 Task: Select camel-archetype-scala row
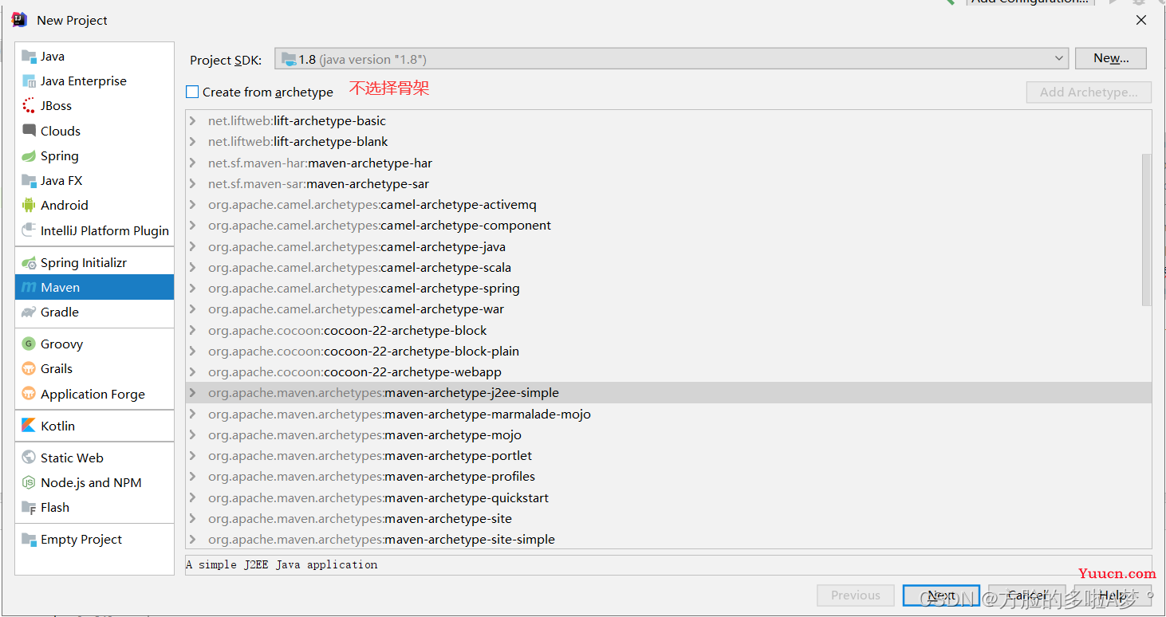pyautogui.click(x=668, y=268)
